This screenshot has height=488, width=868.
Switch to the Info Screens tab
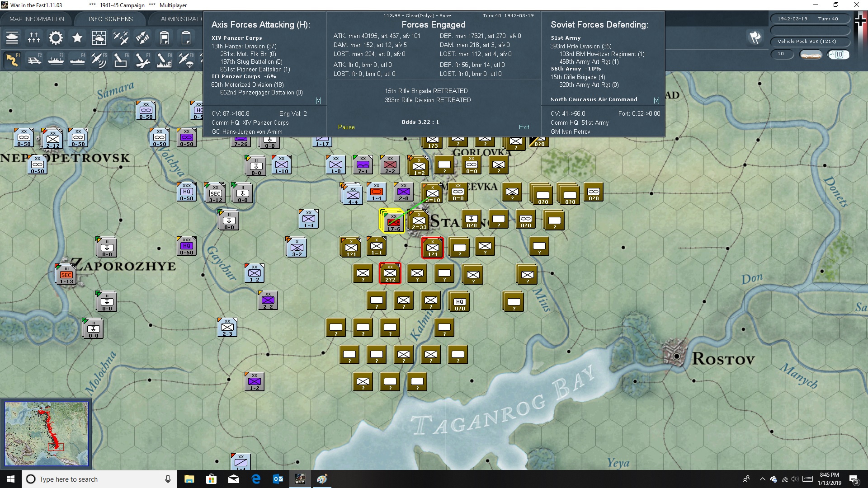(111, 19)
